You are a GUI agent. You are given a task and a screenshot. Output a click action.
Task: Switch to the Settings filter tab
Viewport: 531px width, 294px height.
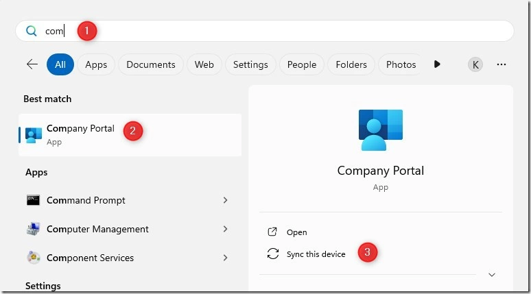click(x=250, y=64)
